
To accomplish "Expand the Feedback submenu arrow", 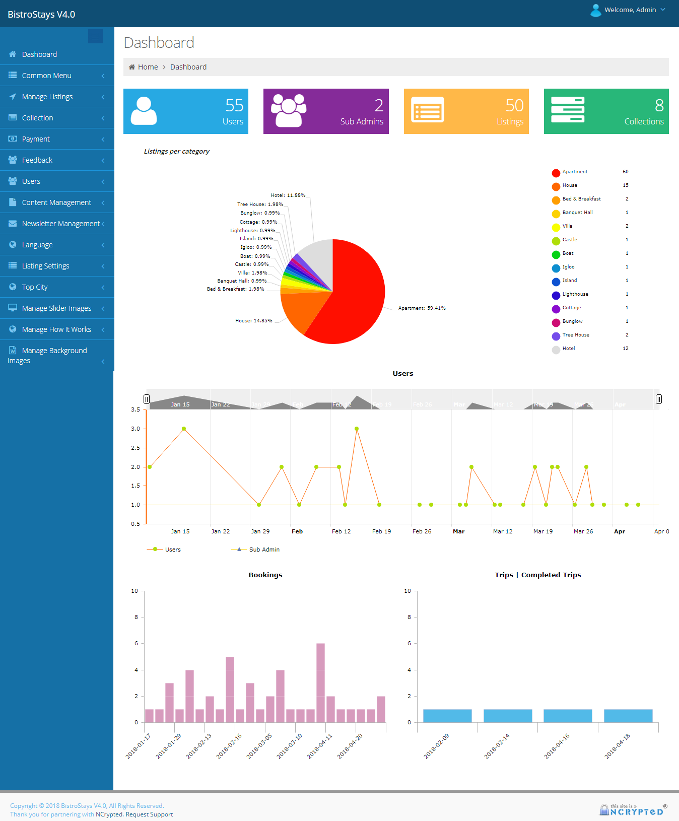I will [103, 160].
